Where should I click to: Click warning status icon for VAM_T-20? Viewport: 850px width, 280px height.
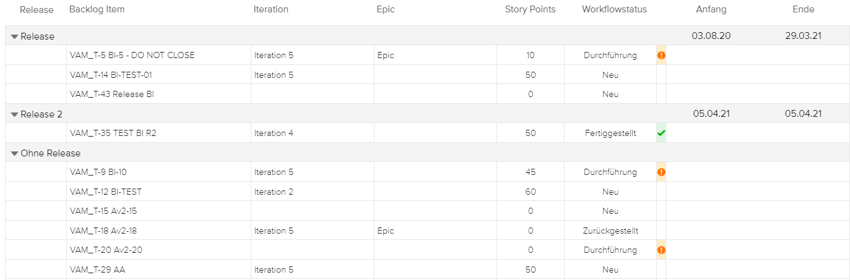point(661,250)
